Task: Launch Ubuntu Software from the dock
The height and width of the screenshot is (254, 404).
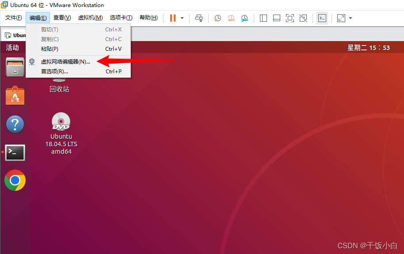Action: tap(15, 95)
